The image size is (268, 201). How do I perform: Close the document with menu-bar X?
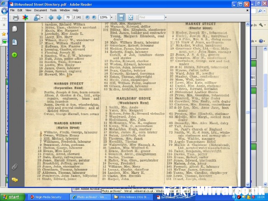pyautogui.click(x=247, y=10)
